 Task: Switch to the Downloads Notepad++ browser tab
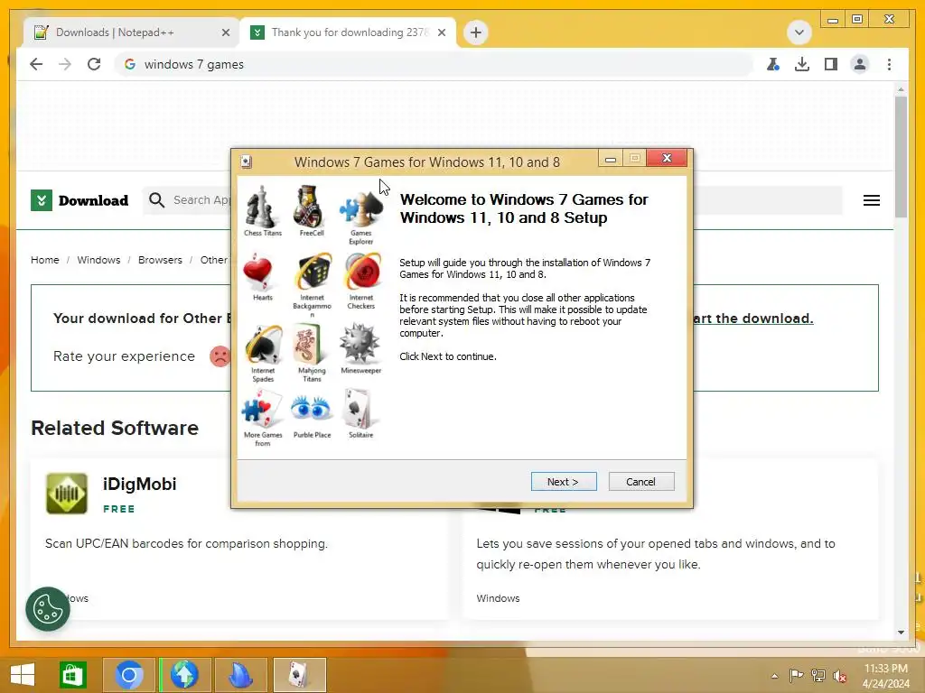point(131,32)
